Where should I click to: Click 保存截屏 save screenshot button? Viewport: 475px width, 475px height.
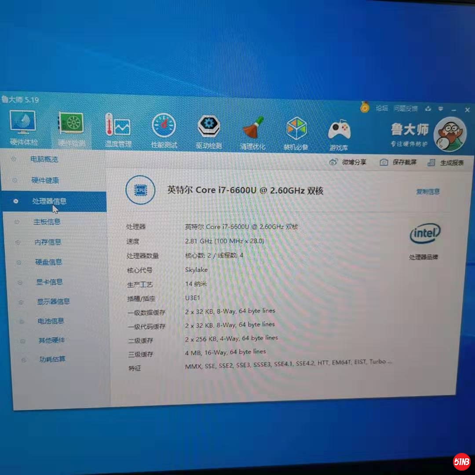pyautogui.click(x=398, y=162)
